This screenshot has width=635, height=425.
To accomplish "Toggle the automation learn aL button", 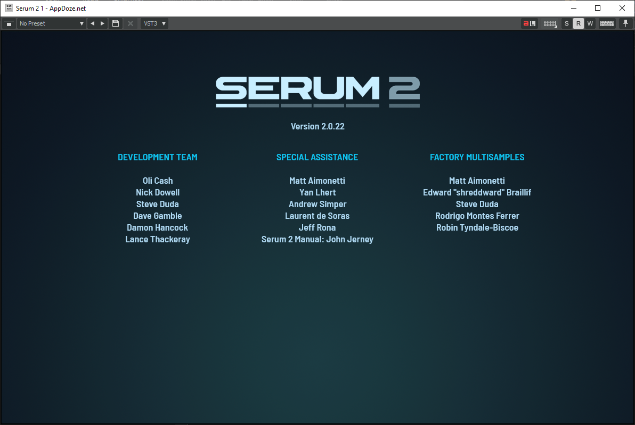I will (530, 23).
